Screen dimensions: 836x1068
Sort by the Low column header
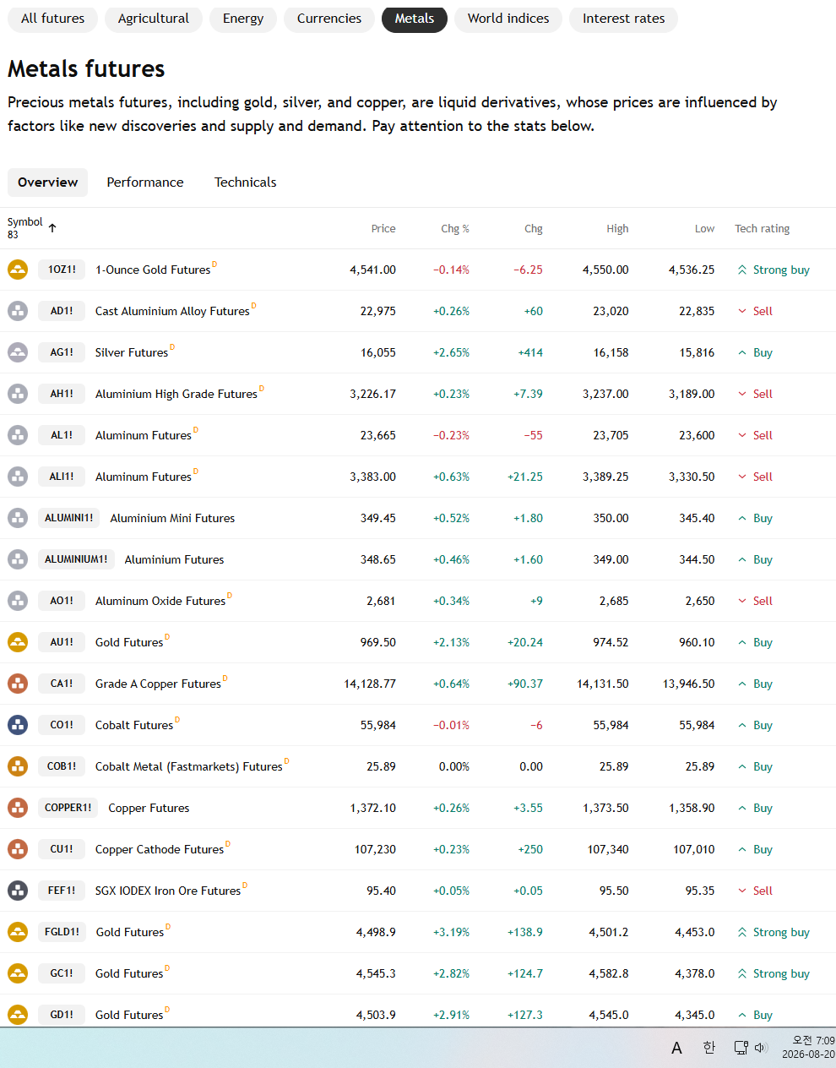704,229
